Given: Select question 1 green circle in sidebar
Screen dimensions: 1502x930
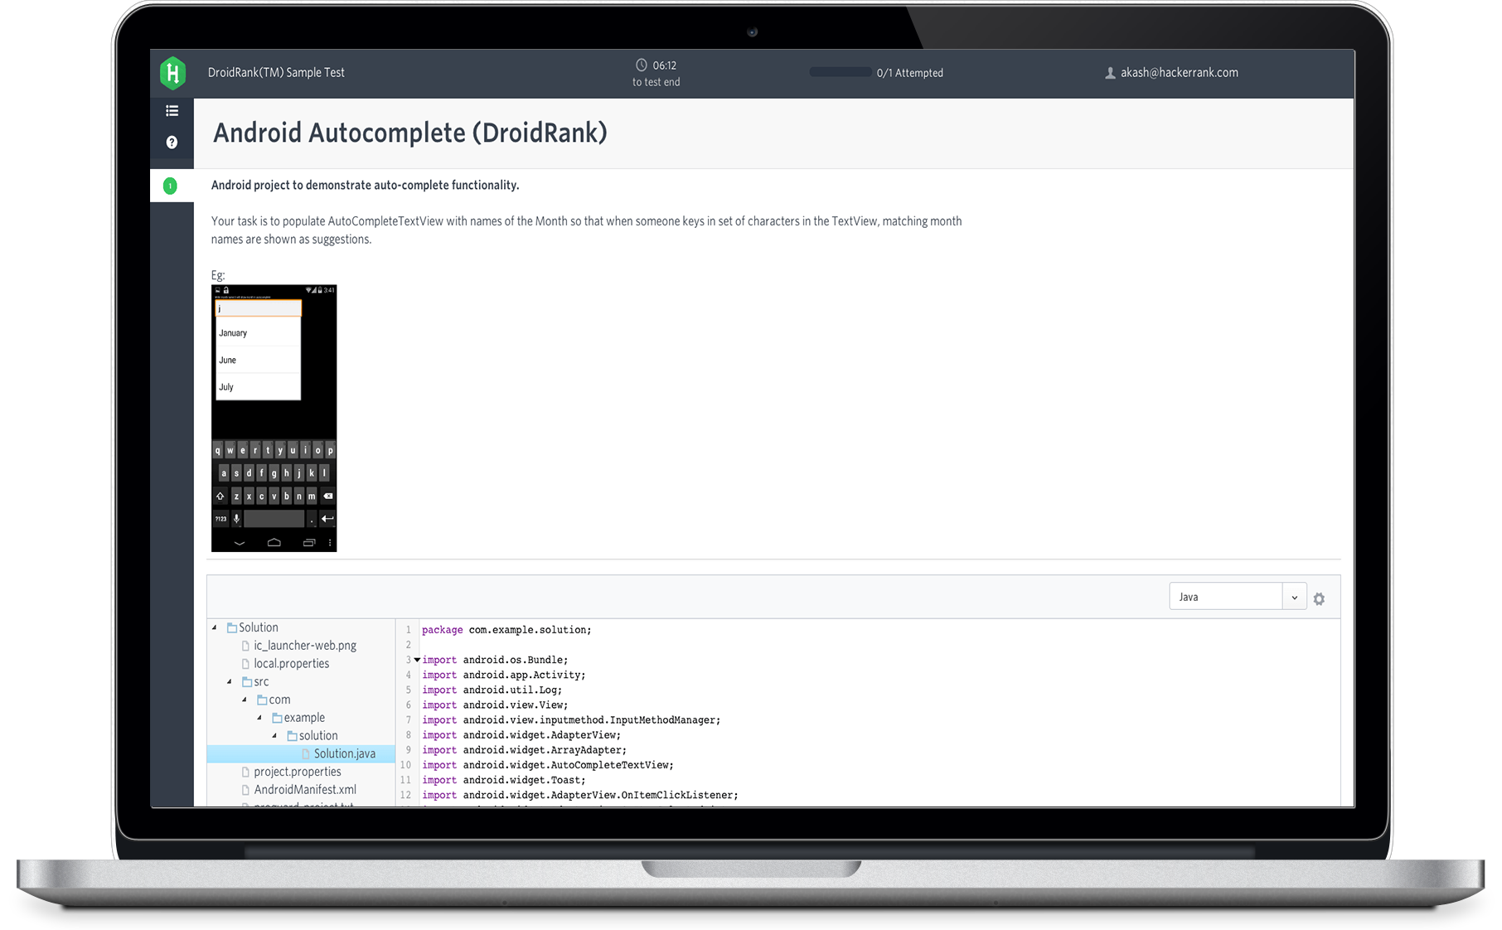Looking at the screenshot, I should coord(170,186).
